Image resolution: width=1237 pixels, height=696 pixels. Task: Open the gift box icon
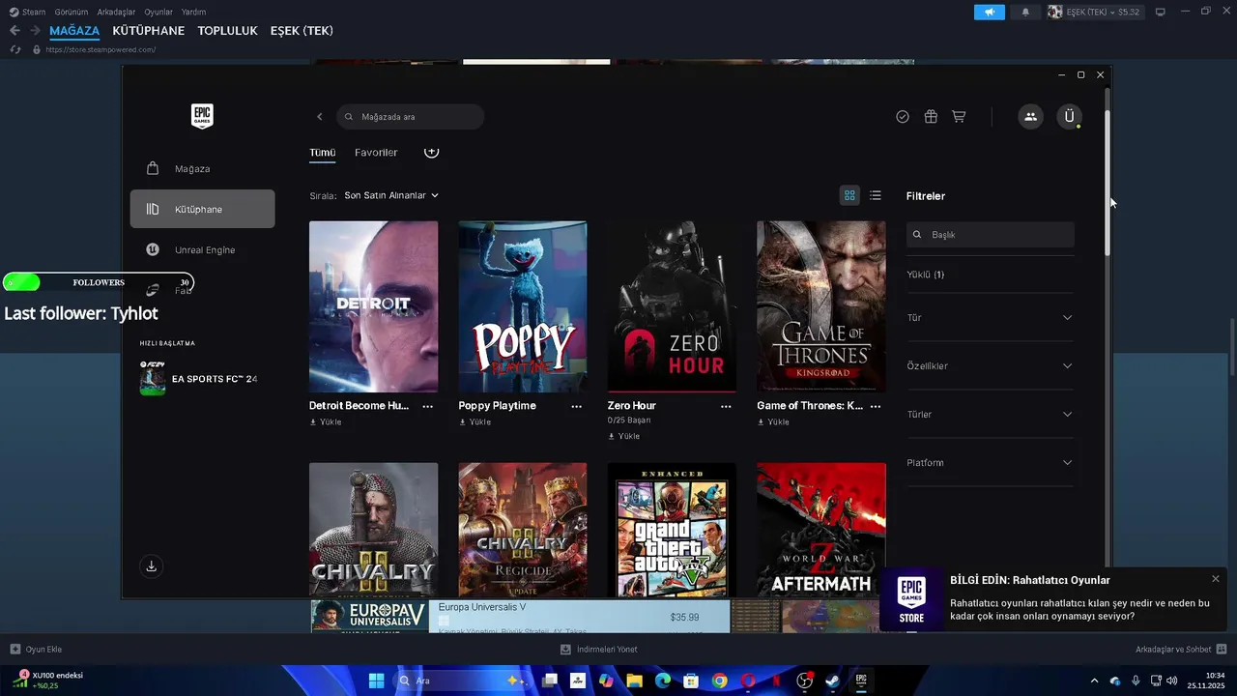tap(931, 117)
